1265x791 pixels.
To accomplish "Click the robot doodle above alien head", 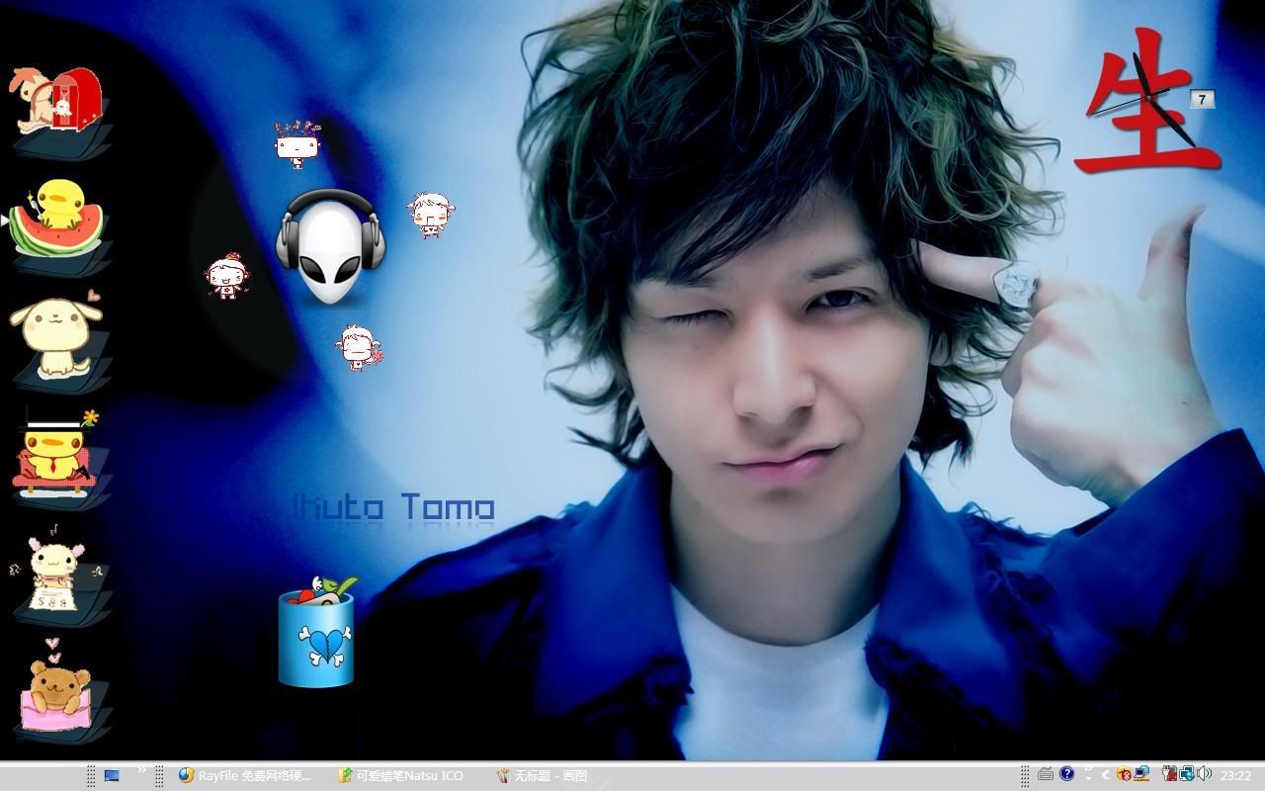I will [x=297, y=144].
